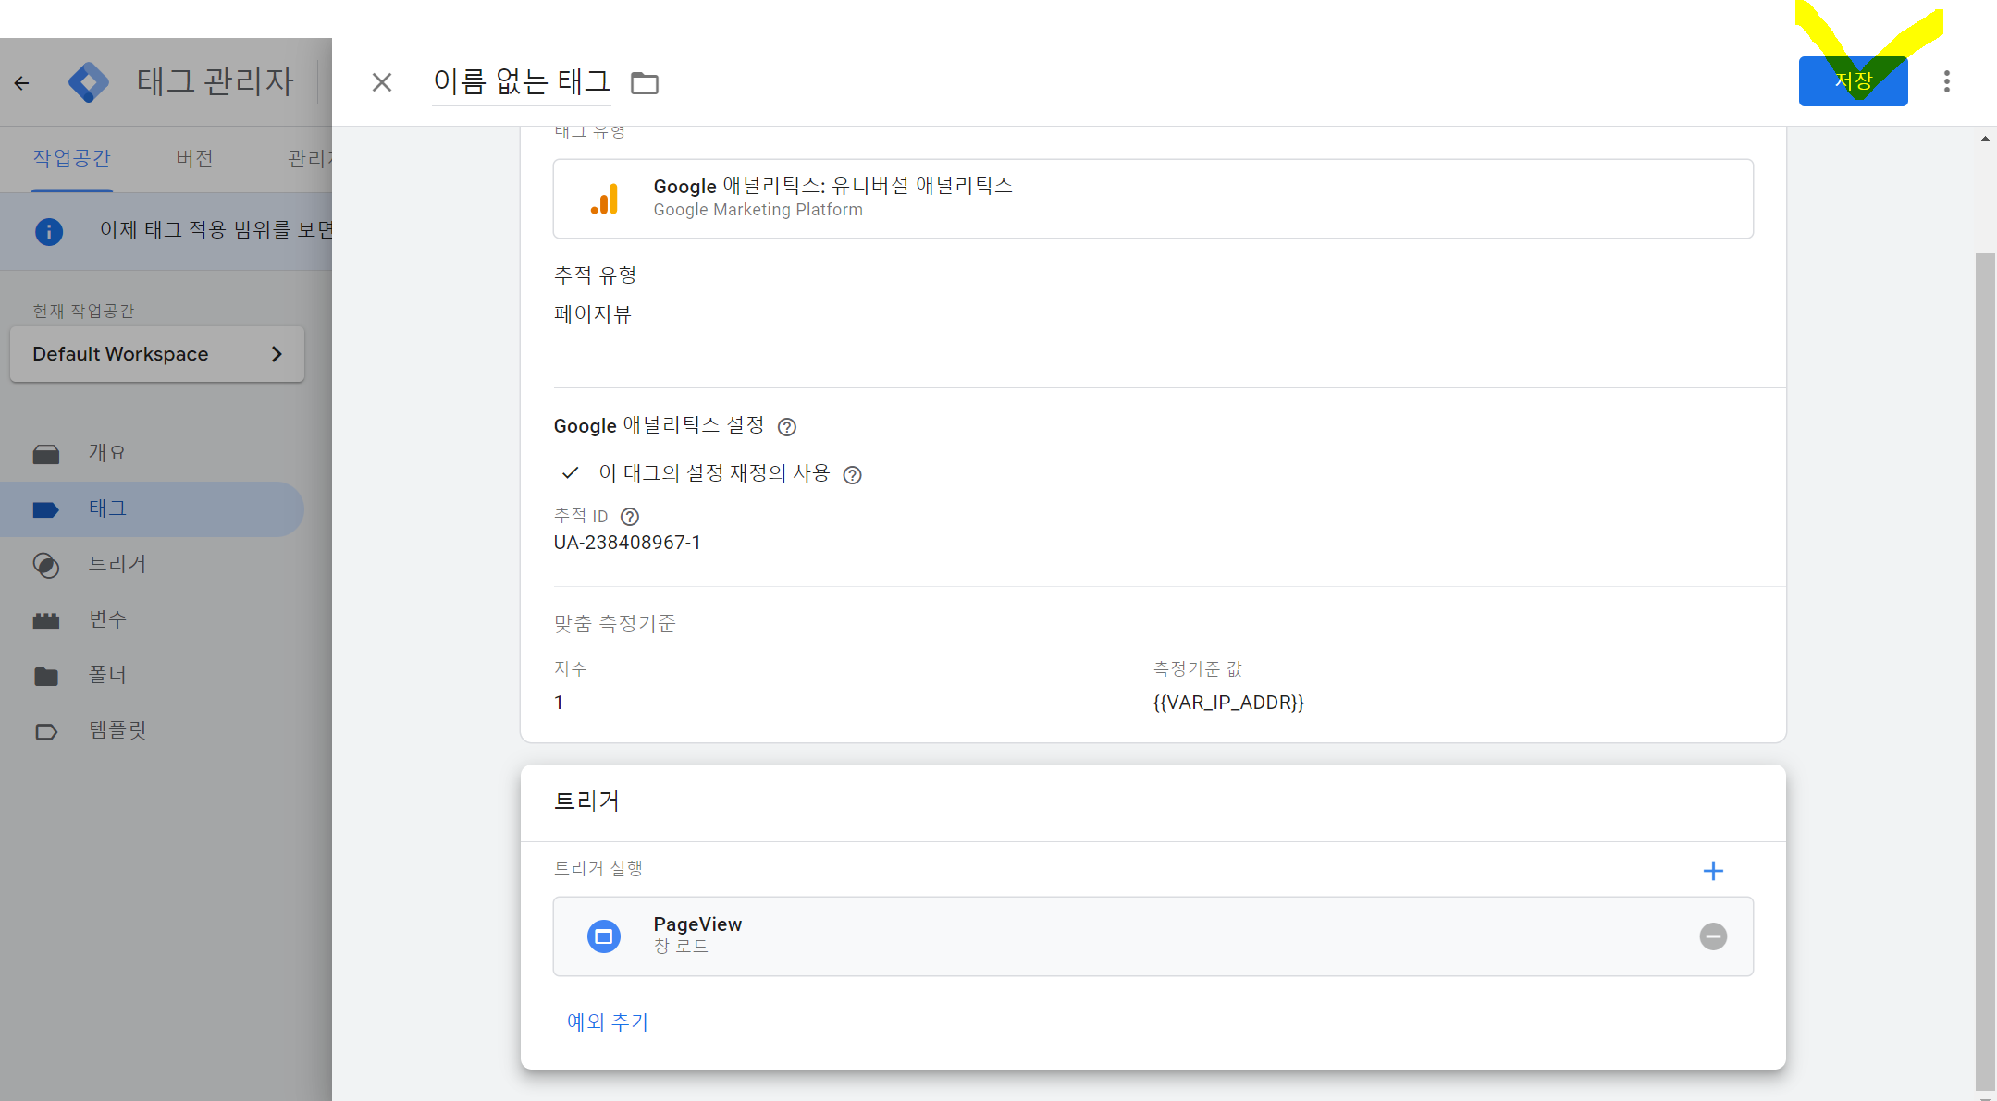1997x1101 pixels.
Task: Click the vertical scrollbar on right
Action: click(1984, 647)
